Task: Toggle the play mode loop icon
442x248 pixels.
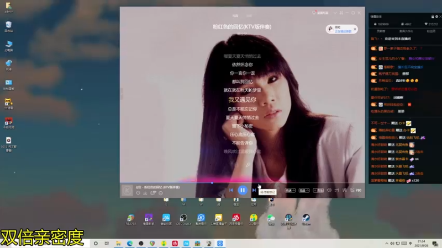Action: coord(337,190)
